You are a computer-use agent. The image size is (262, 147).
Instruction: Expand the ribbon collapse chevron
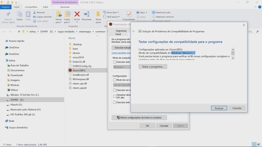pos(255,7)
